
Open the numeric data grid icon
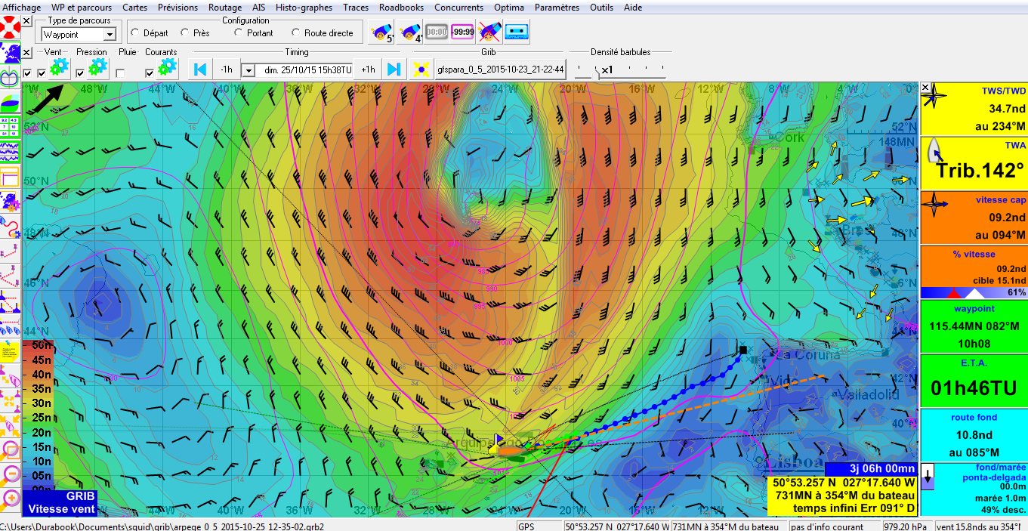pyautogui.click(x=11, y=128)
